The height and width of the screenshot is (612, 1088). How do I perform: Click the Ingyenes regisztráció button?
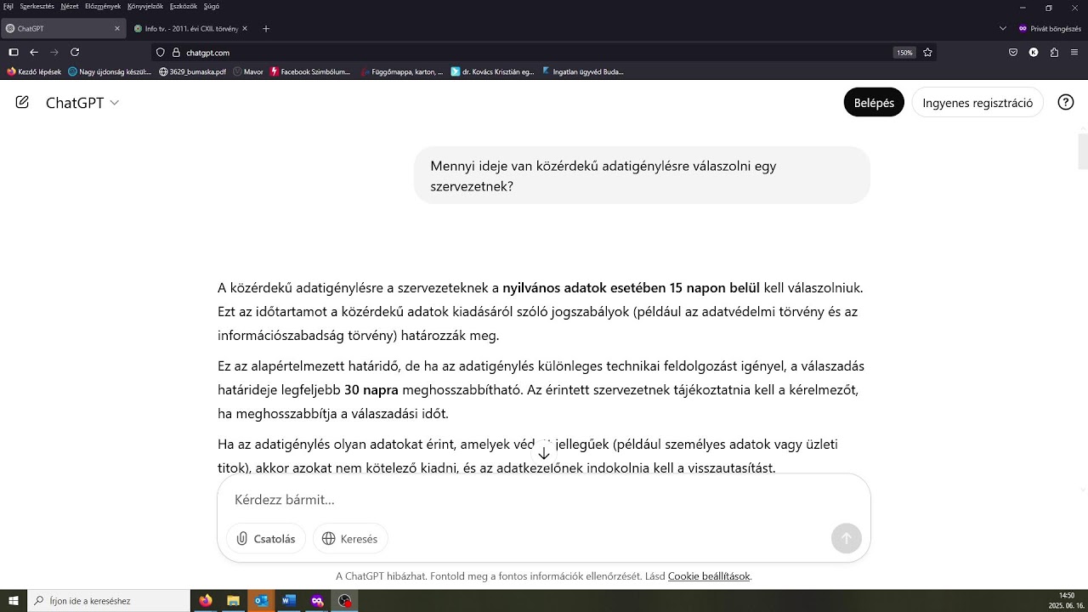click(x=977, y=103)
